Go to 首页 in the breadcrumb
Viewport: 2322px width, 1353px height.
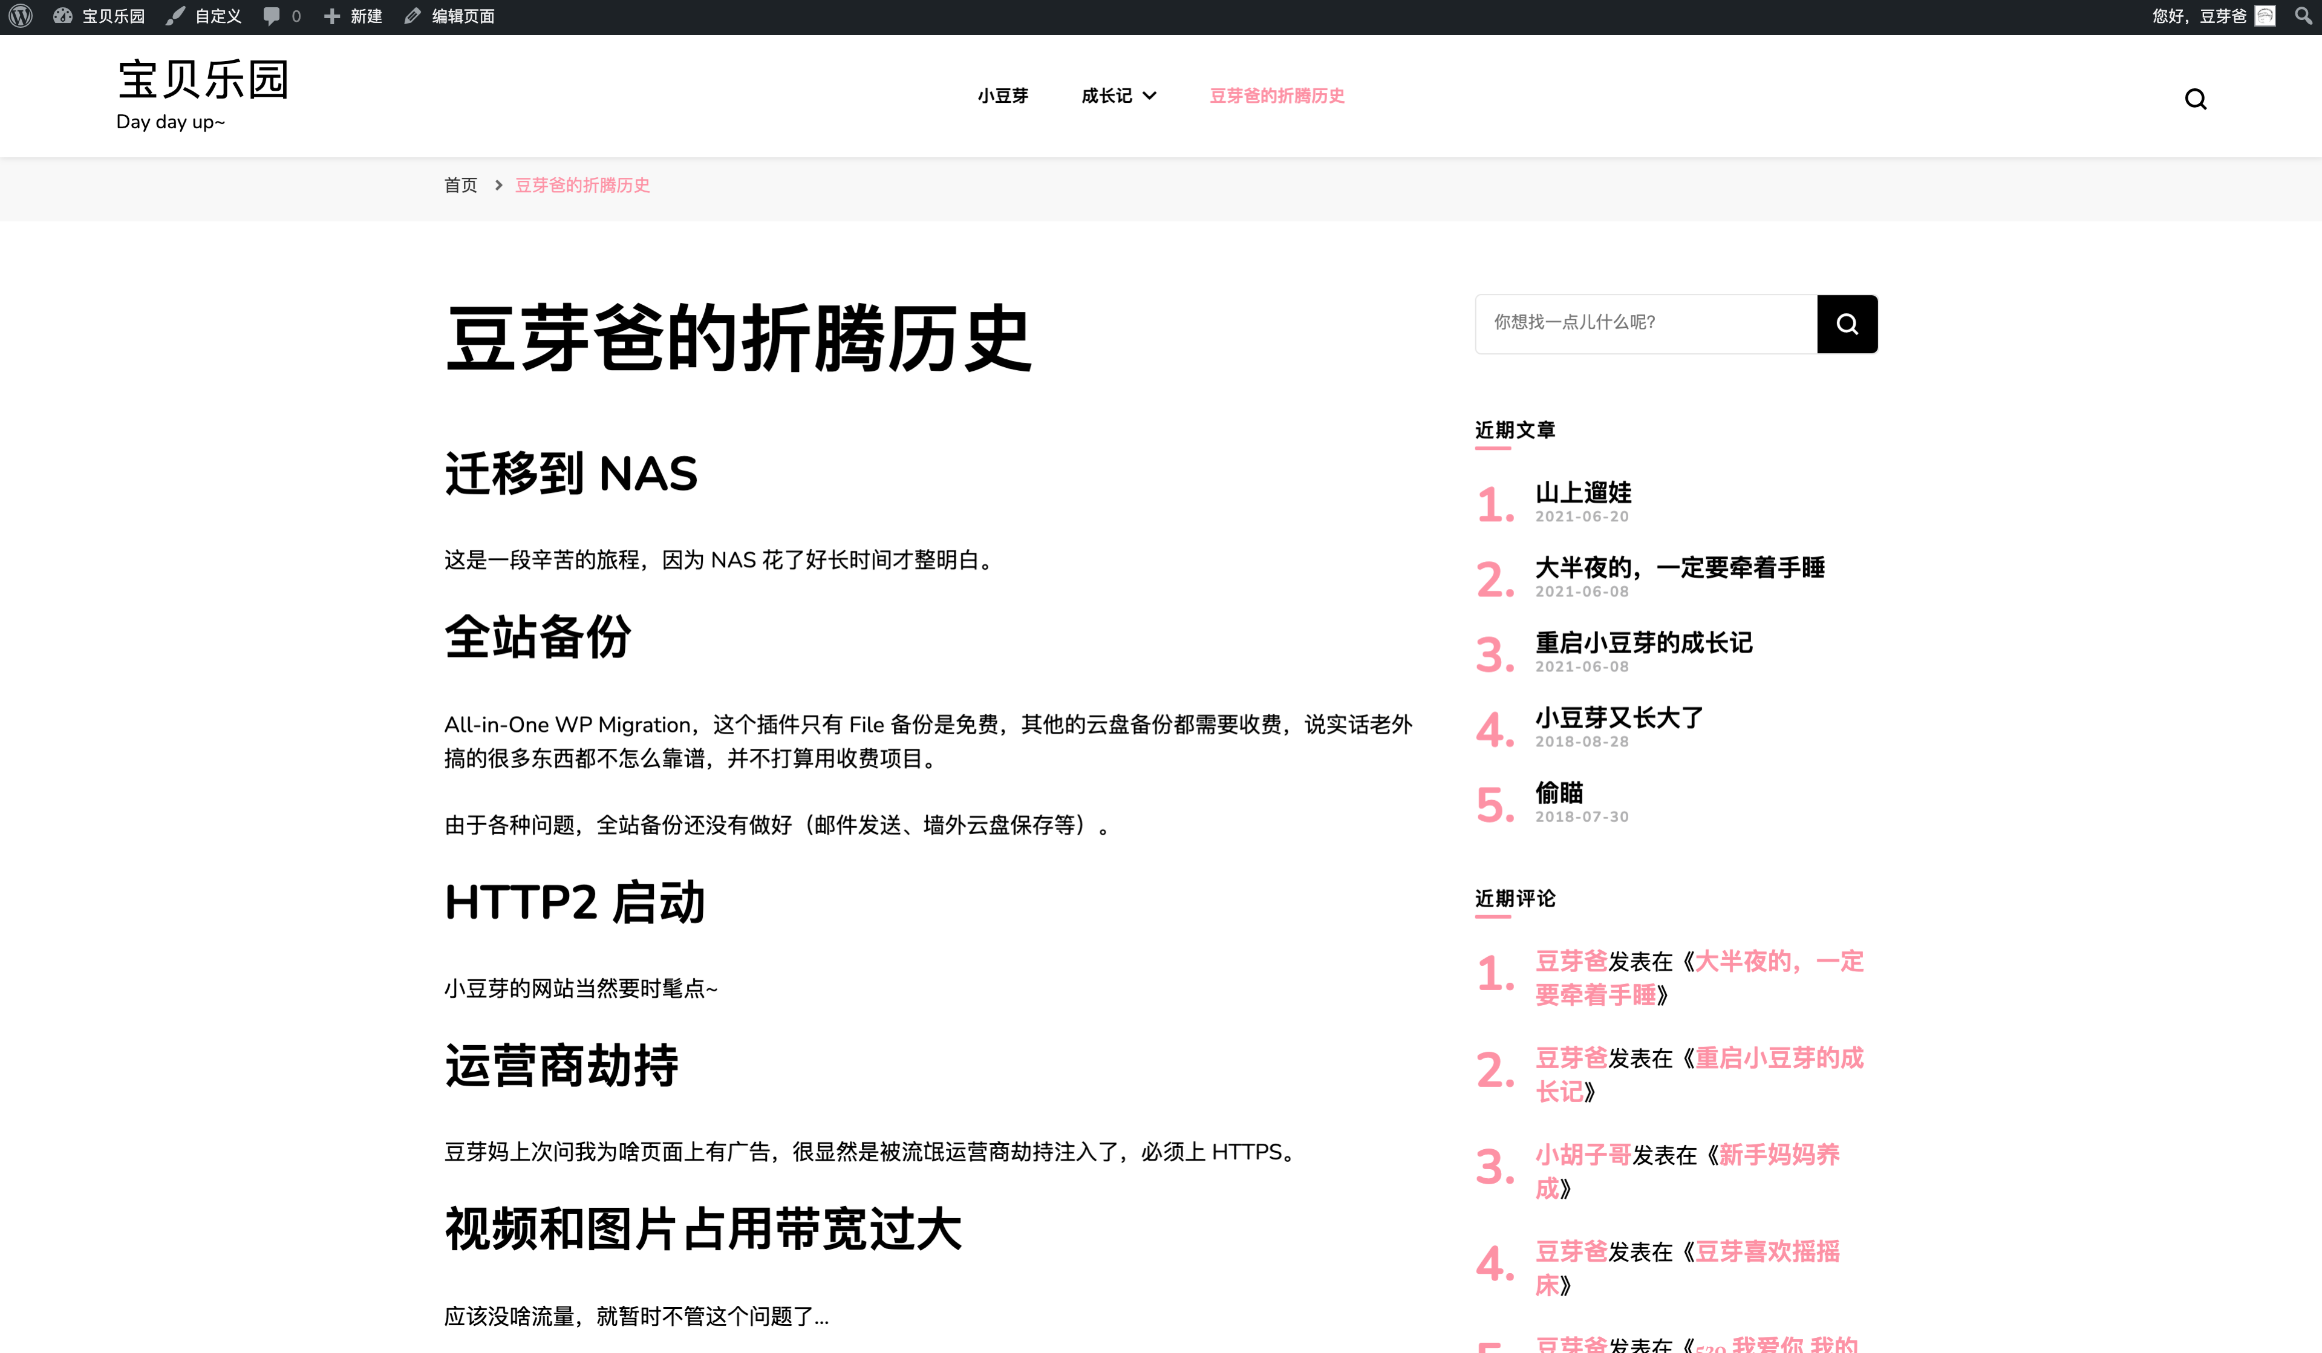461,185
